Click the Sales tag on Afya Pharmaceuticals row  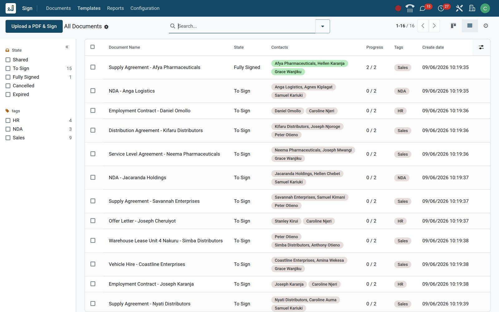pos(403,67)
